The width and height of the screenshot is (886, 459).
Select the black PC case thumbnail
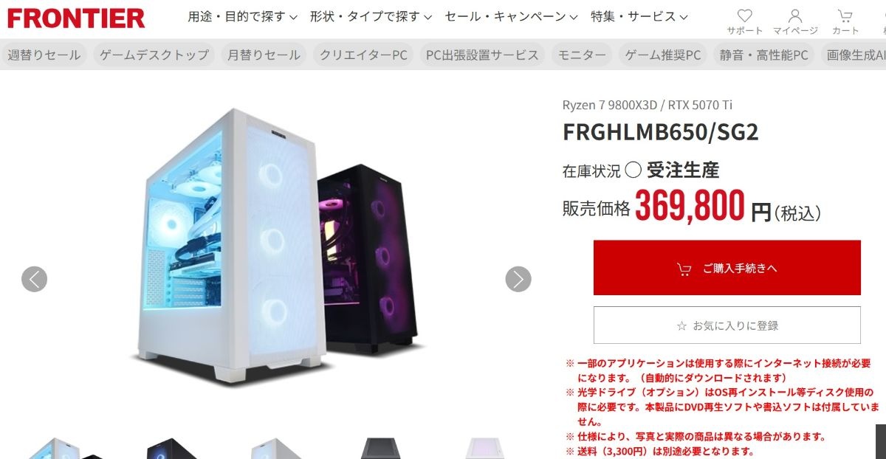coord(171,448)
